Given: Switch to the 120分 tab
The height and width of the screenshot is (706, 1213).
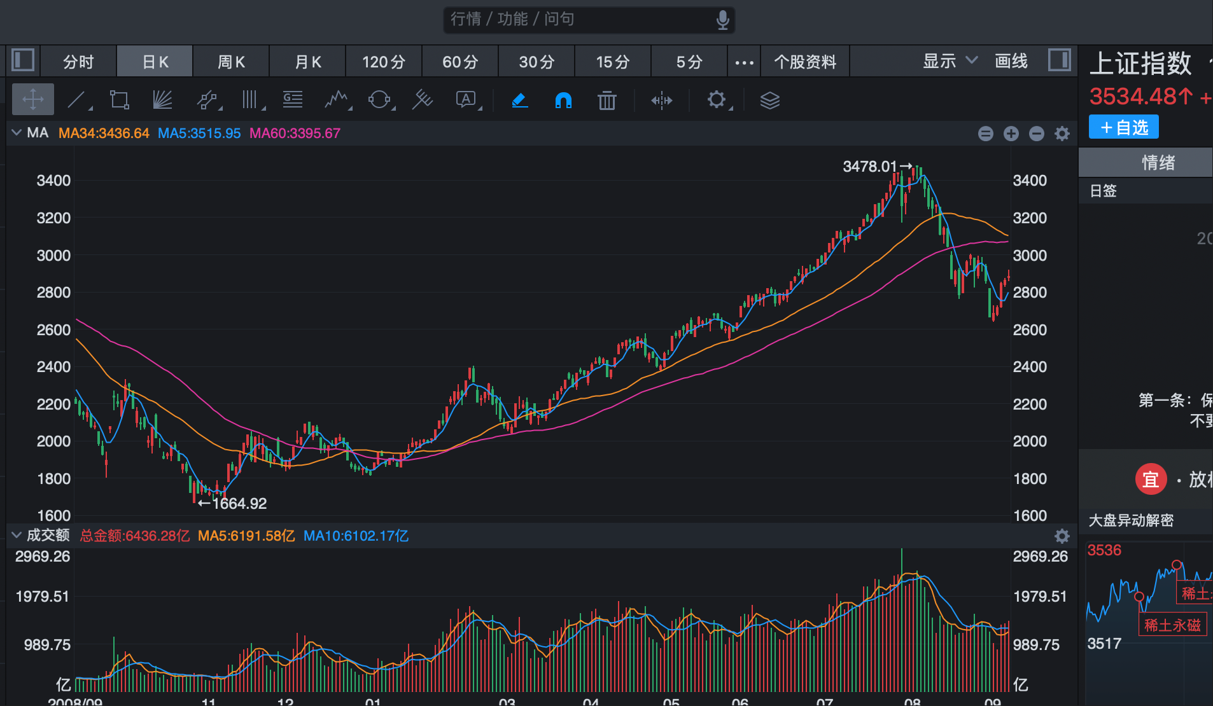Looking at the screenshot, I should [384, 62].
